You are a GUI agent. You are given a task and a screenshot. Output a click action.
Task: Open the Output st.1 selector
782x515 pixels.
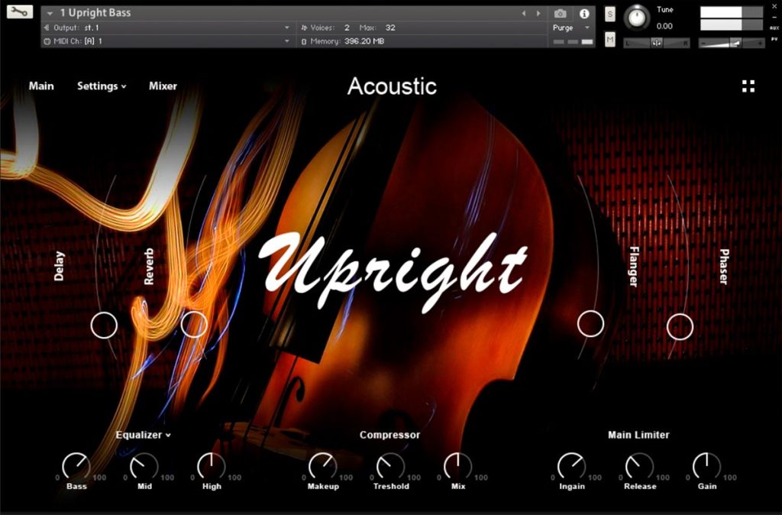(x=166, y=28)
